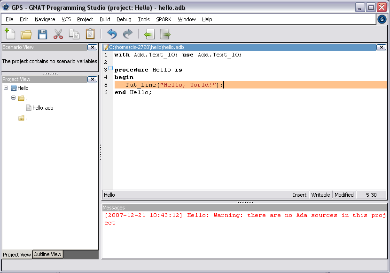The height and width of the screenshot is (273, 390).
Task: Switch to the Outline View tab
Action: tap(47, 254)
